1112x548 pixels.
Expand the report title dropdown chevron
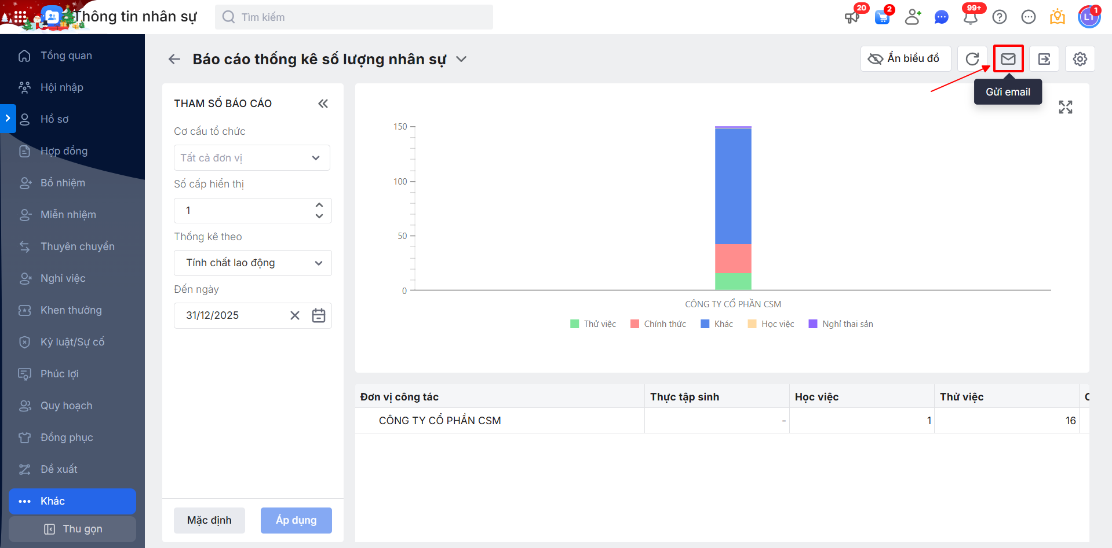click(461, 59)
